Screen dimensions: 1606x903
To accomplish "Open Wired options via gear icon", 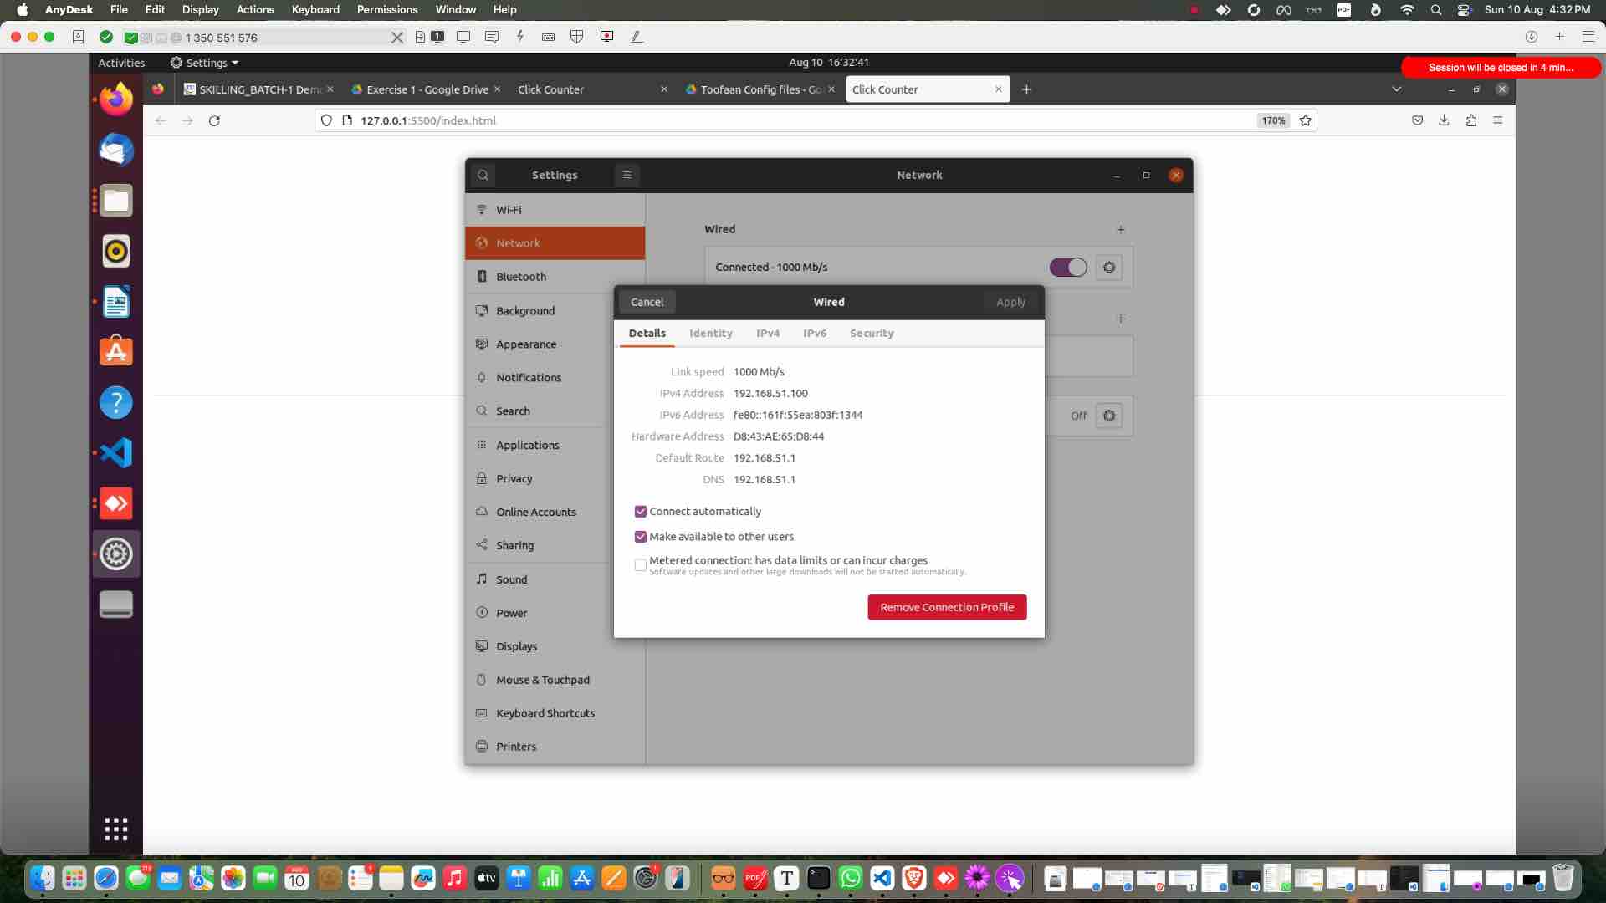I will coord(1109,267).
